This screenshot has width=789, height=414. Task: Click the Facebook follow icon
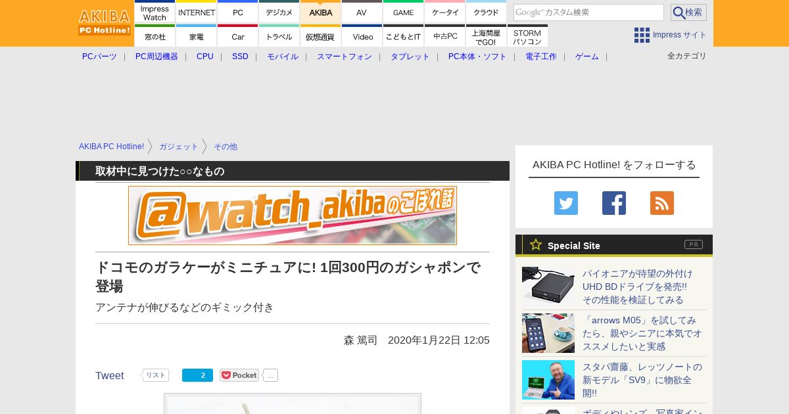pos(614,203)
